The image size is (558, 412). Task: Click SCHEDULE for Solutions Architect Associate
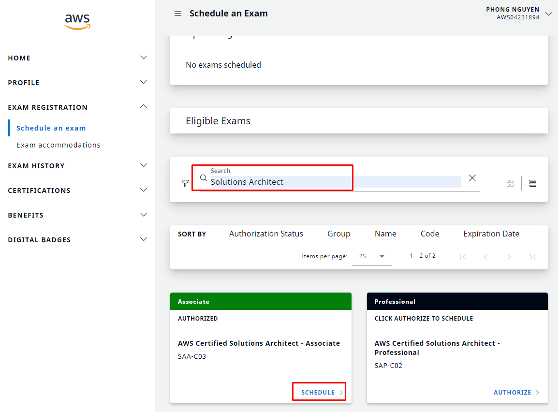(319, 392)
